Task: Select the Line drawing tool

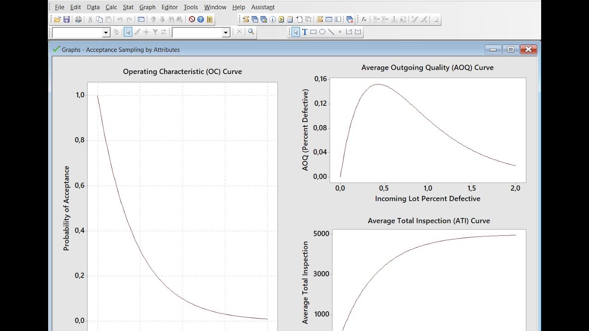Action: [x=331, y=32]
